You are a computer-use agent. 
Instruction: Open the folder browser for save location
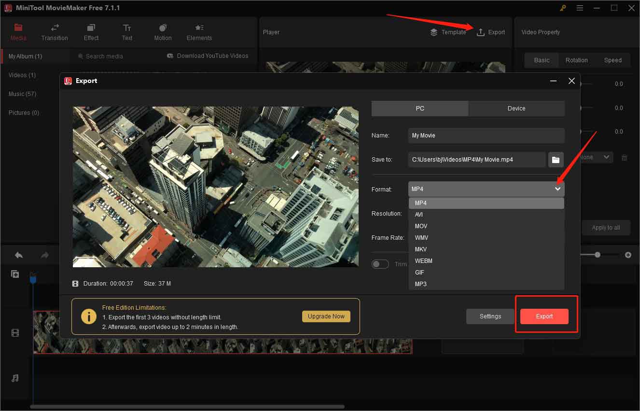coord(556,160)
